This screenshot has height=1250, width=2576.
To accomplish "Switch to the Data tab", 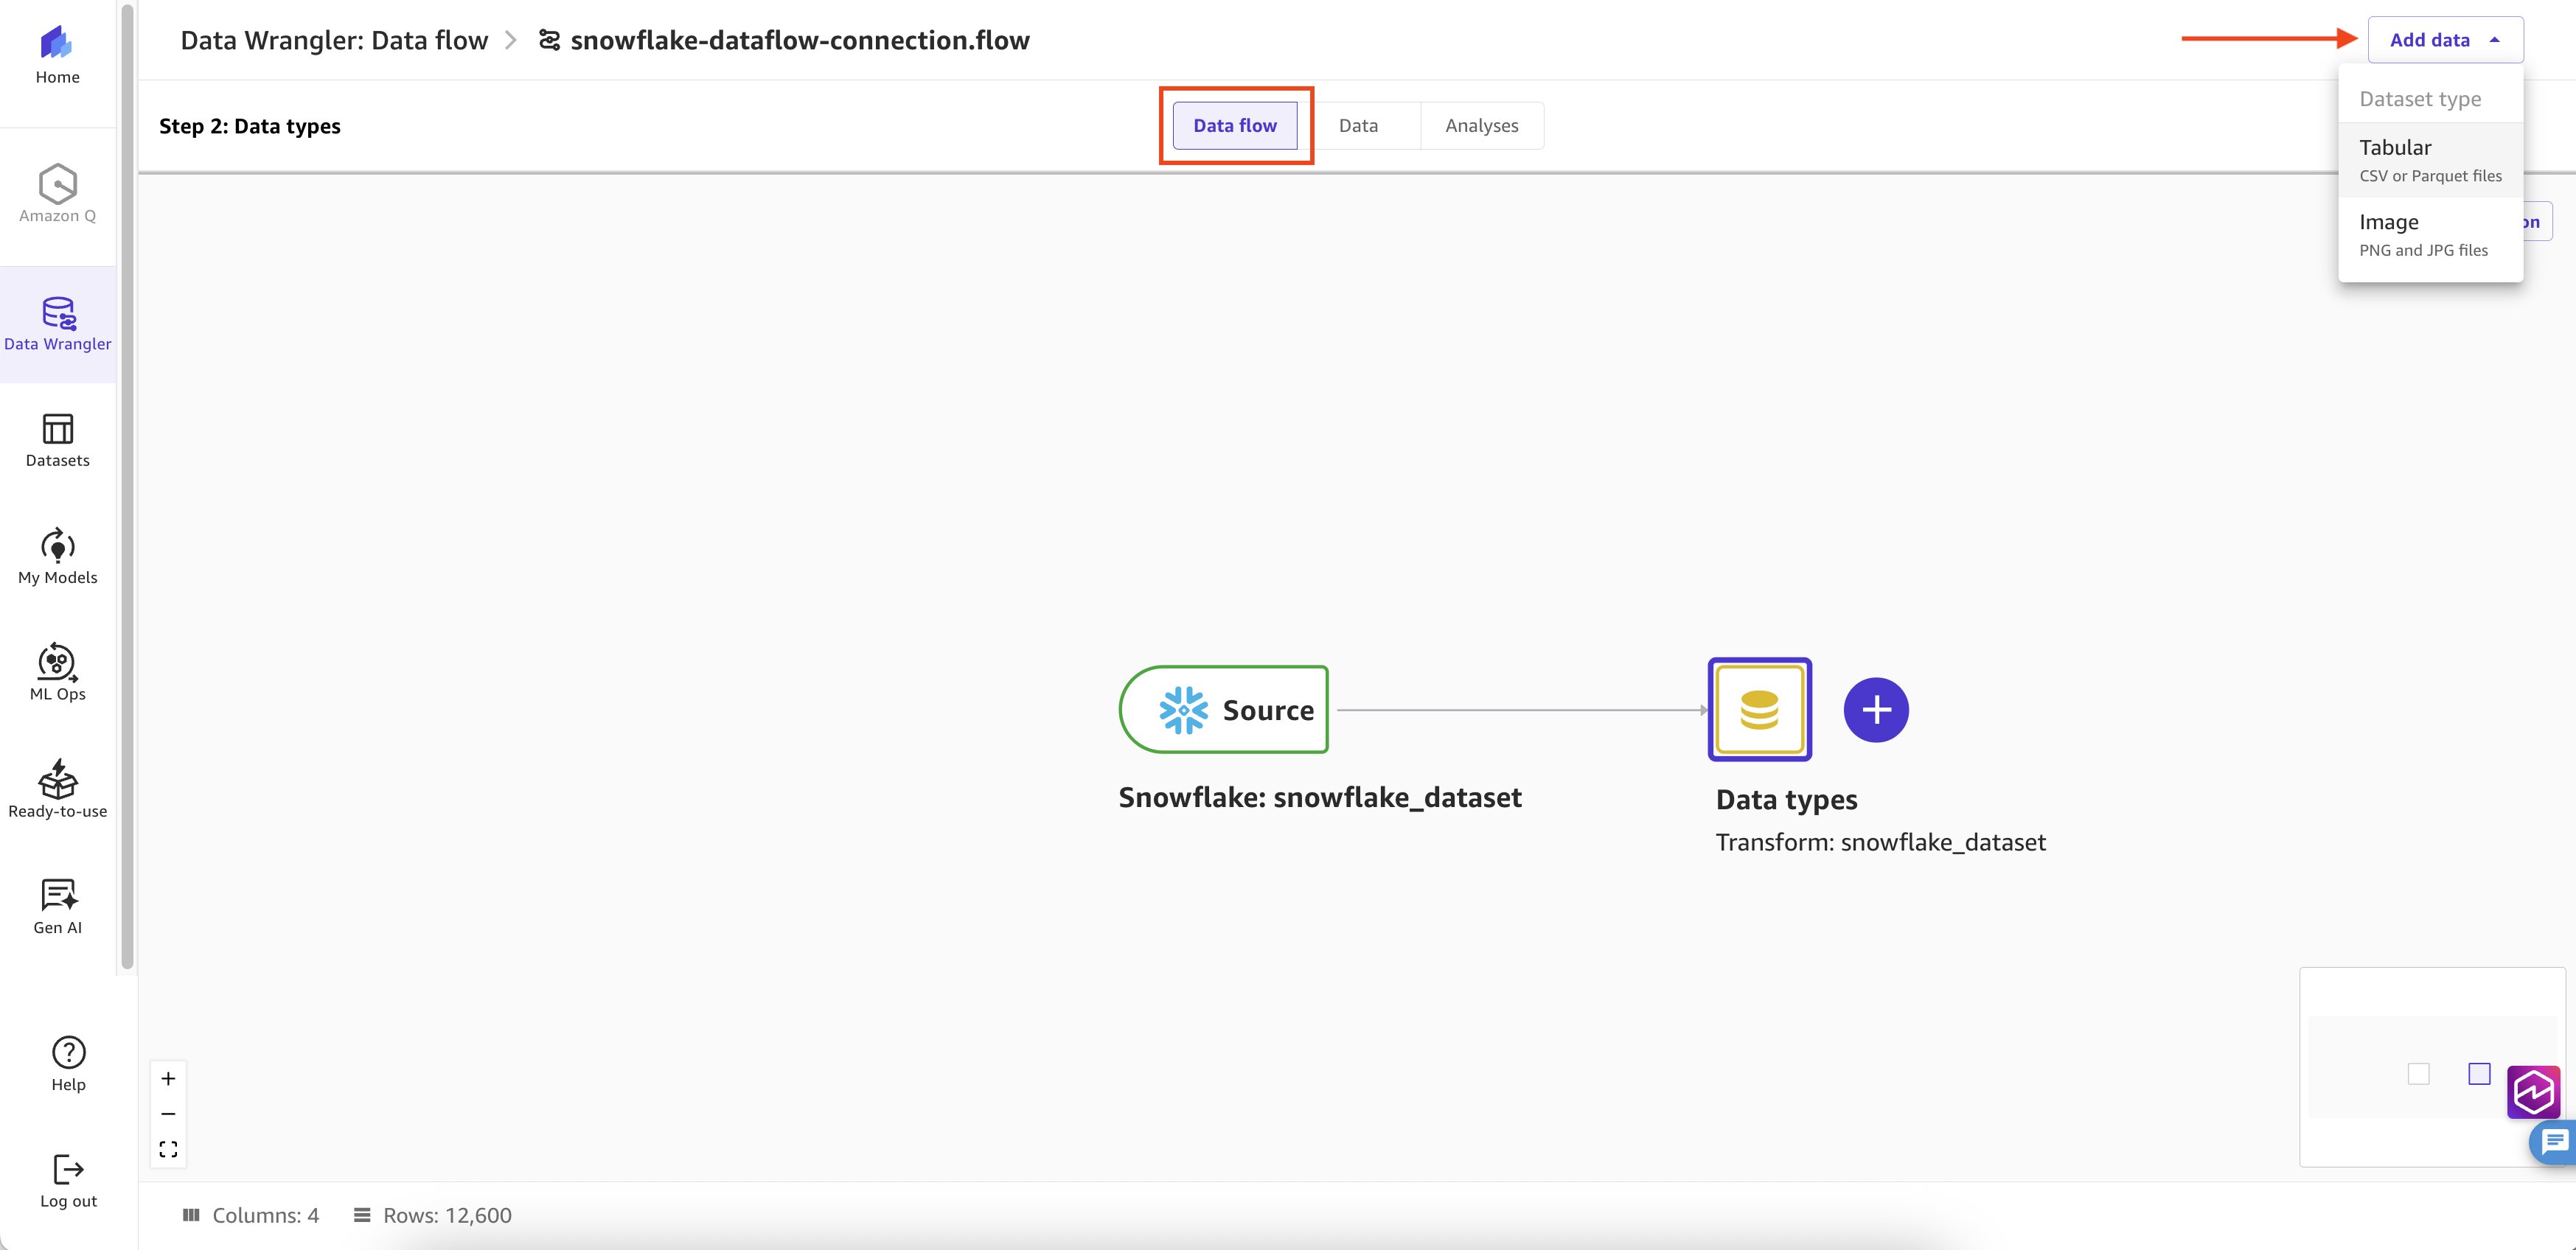I will [1358, 125].
